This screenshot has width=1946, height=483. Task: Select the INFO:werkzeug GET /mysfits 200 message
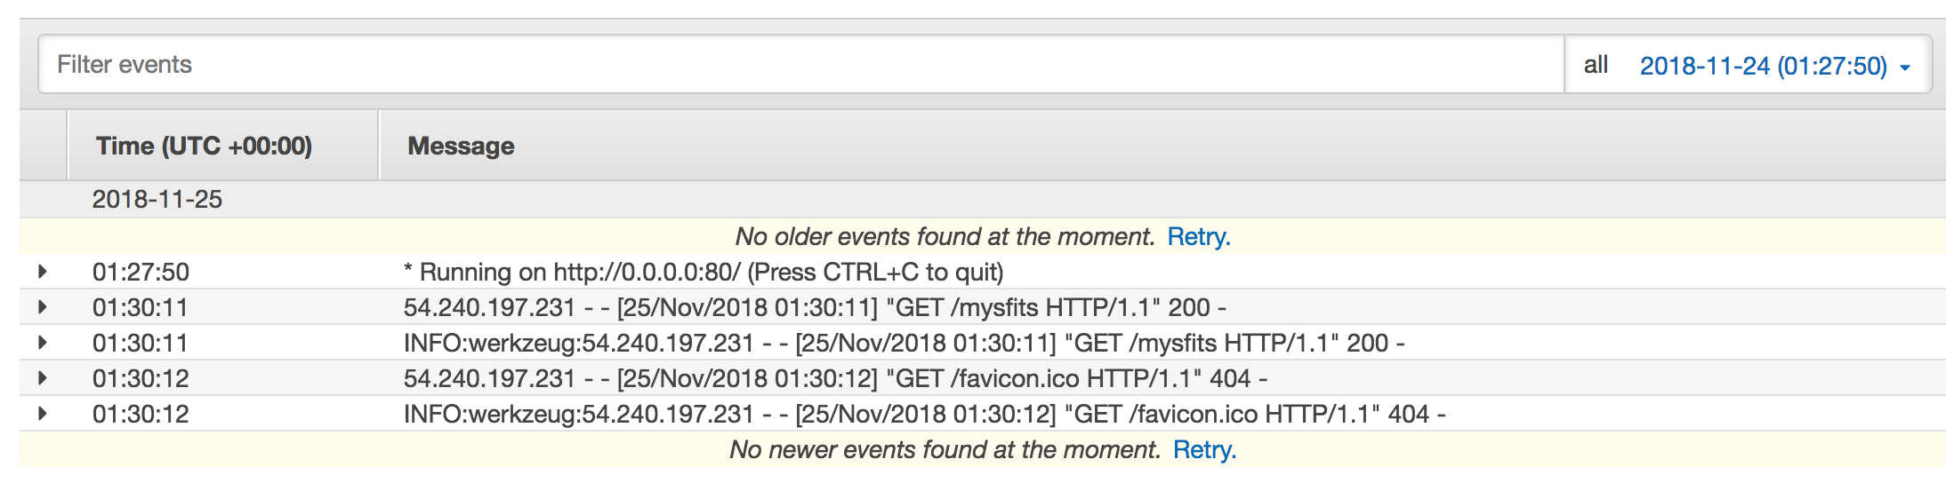(x=905, y=343)
